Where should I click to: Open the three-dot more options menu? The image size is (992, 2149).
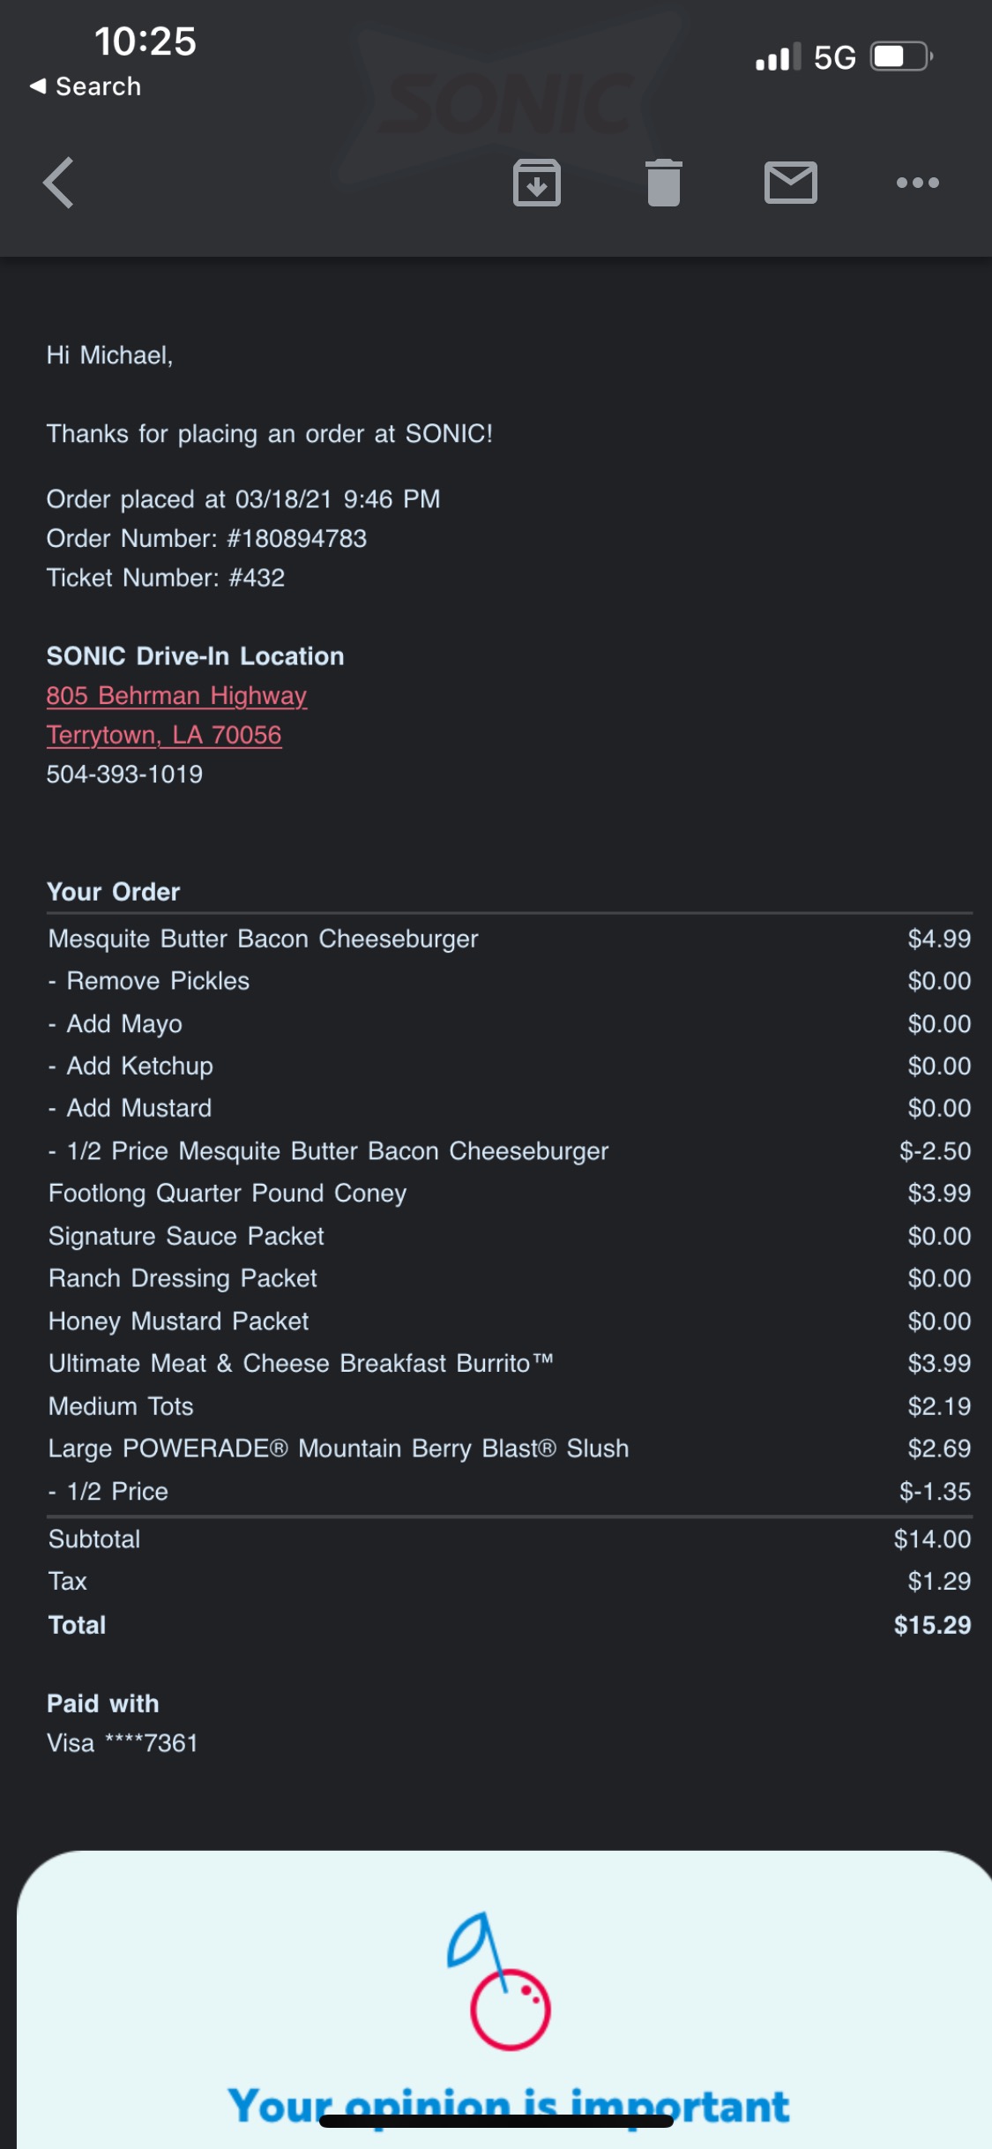(x=917, y=183)
